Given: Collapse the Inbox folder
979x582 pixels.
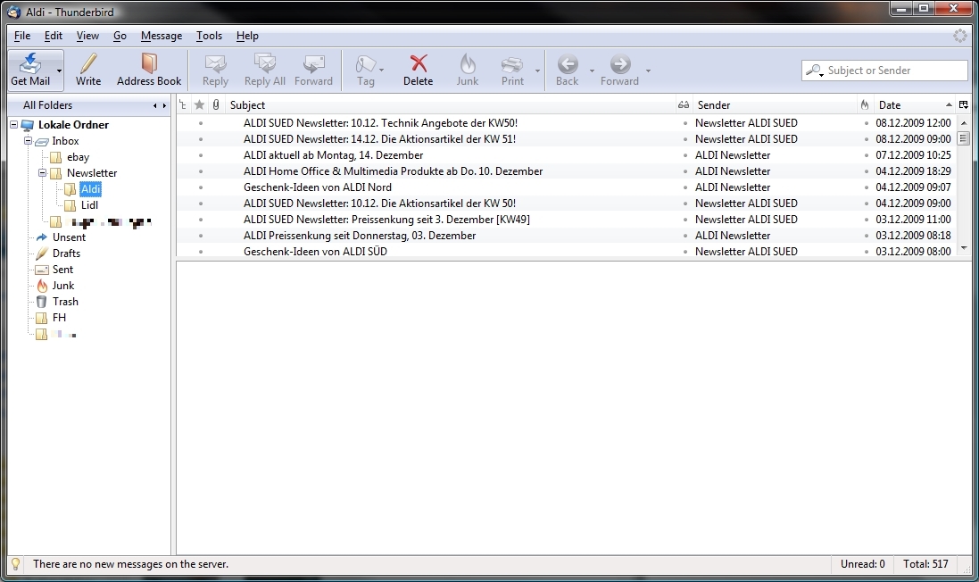Looking at the screenshot, I should point(28,141).
